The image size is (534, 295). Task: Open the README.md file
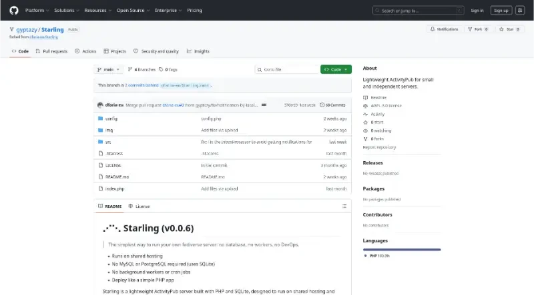click(117, 177)
